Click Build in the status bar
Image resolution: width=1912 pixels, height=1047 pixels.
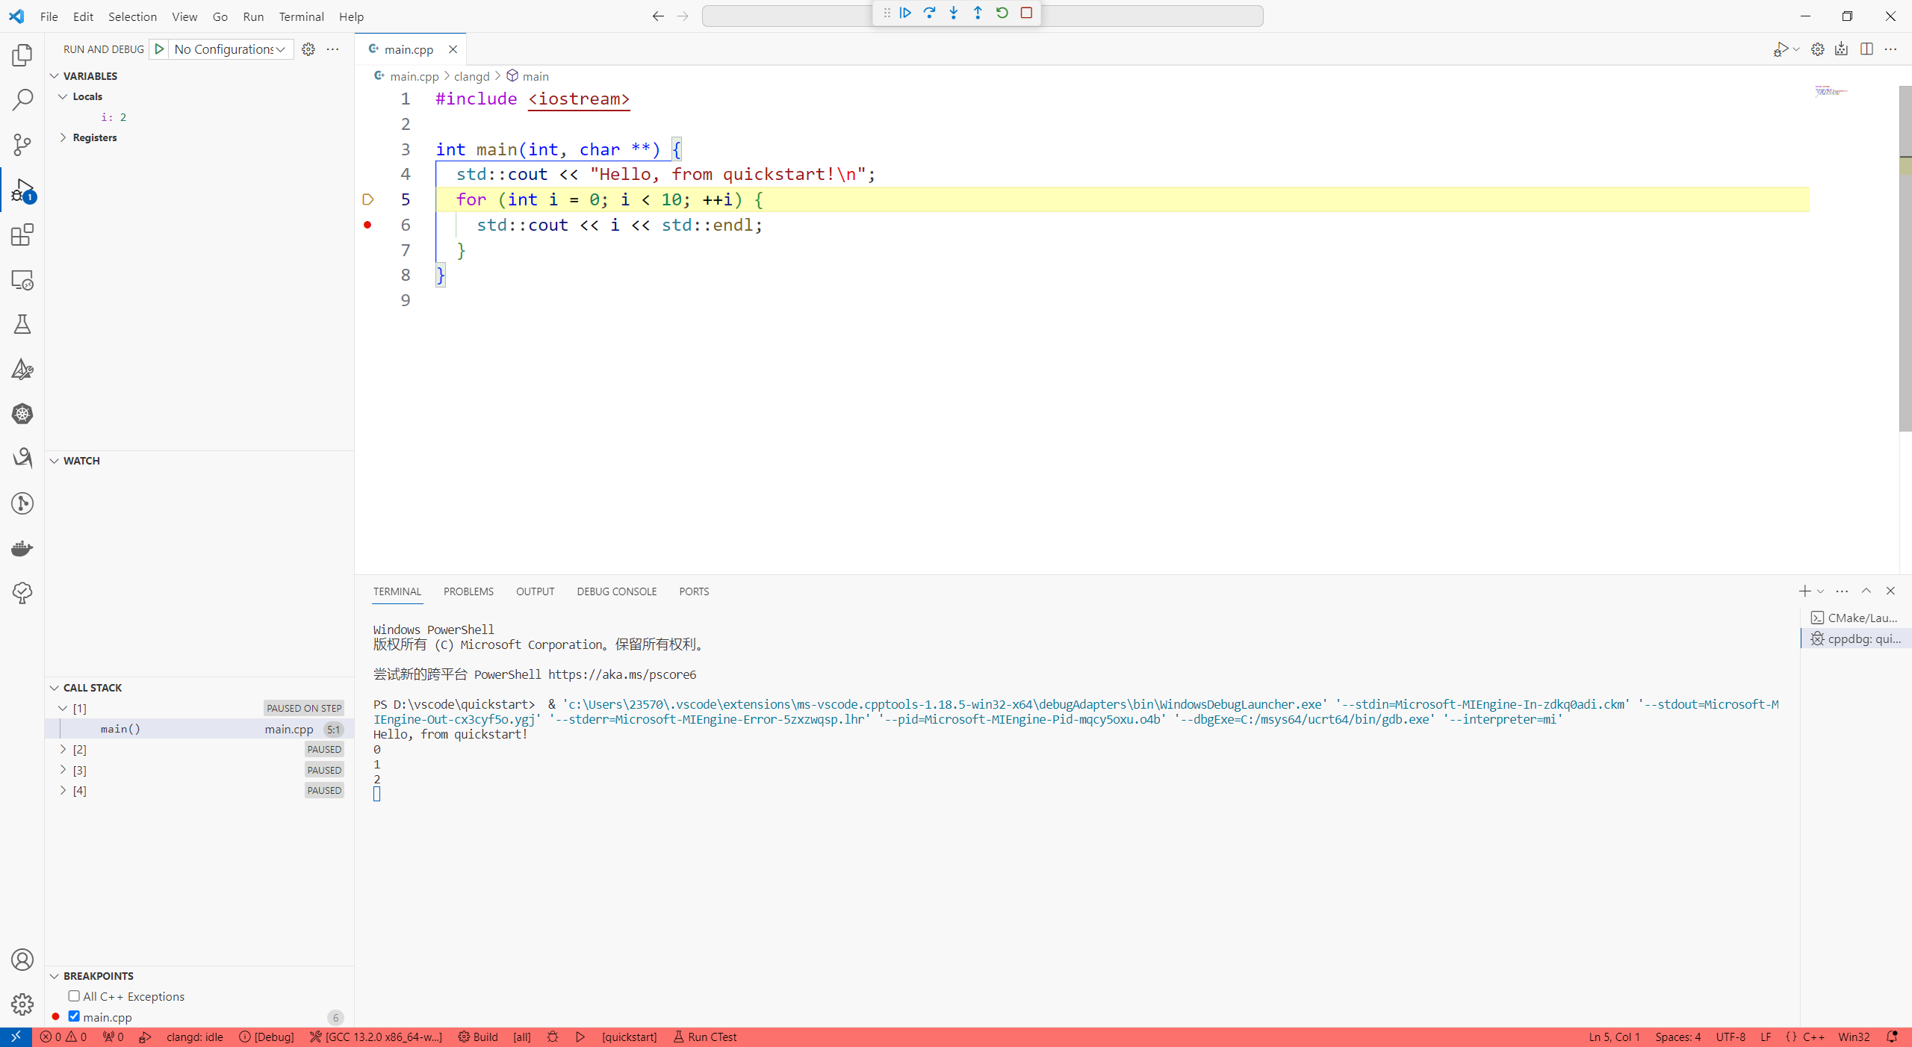click(x=478, y=1037)
